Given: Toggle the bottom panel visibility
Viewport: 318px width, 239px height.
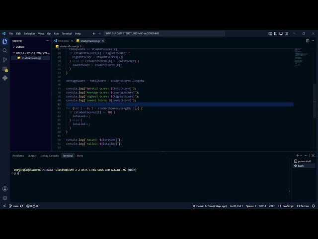Looking at the screenshot, I should pyautogui.click(x=281, y=33).
